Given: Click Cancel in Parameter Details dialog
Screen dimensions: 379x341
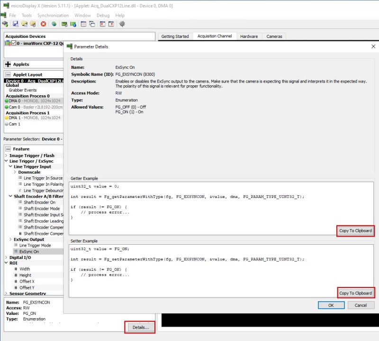Looking at the screenshot, I should [x=361, y=305].
